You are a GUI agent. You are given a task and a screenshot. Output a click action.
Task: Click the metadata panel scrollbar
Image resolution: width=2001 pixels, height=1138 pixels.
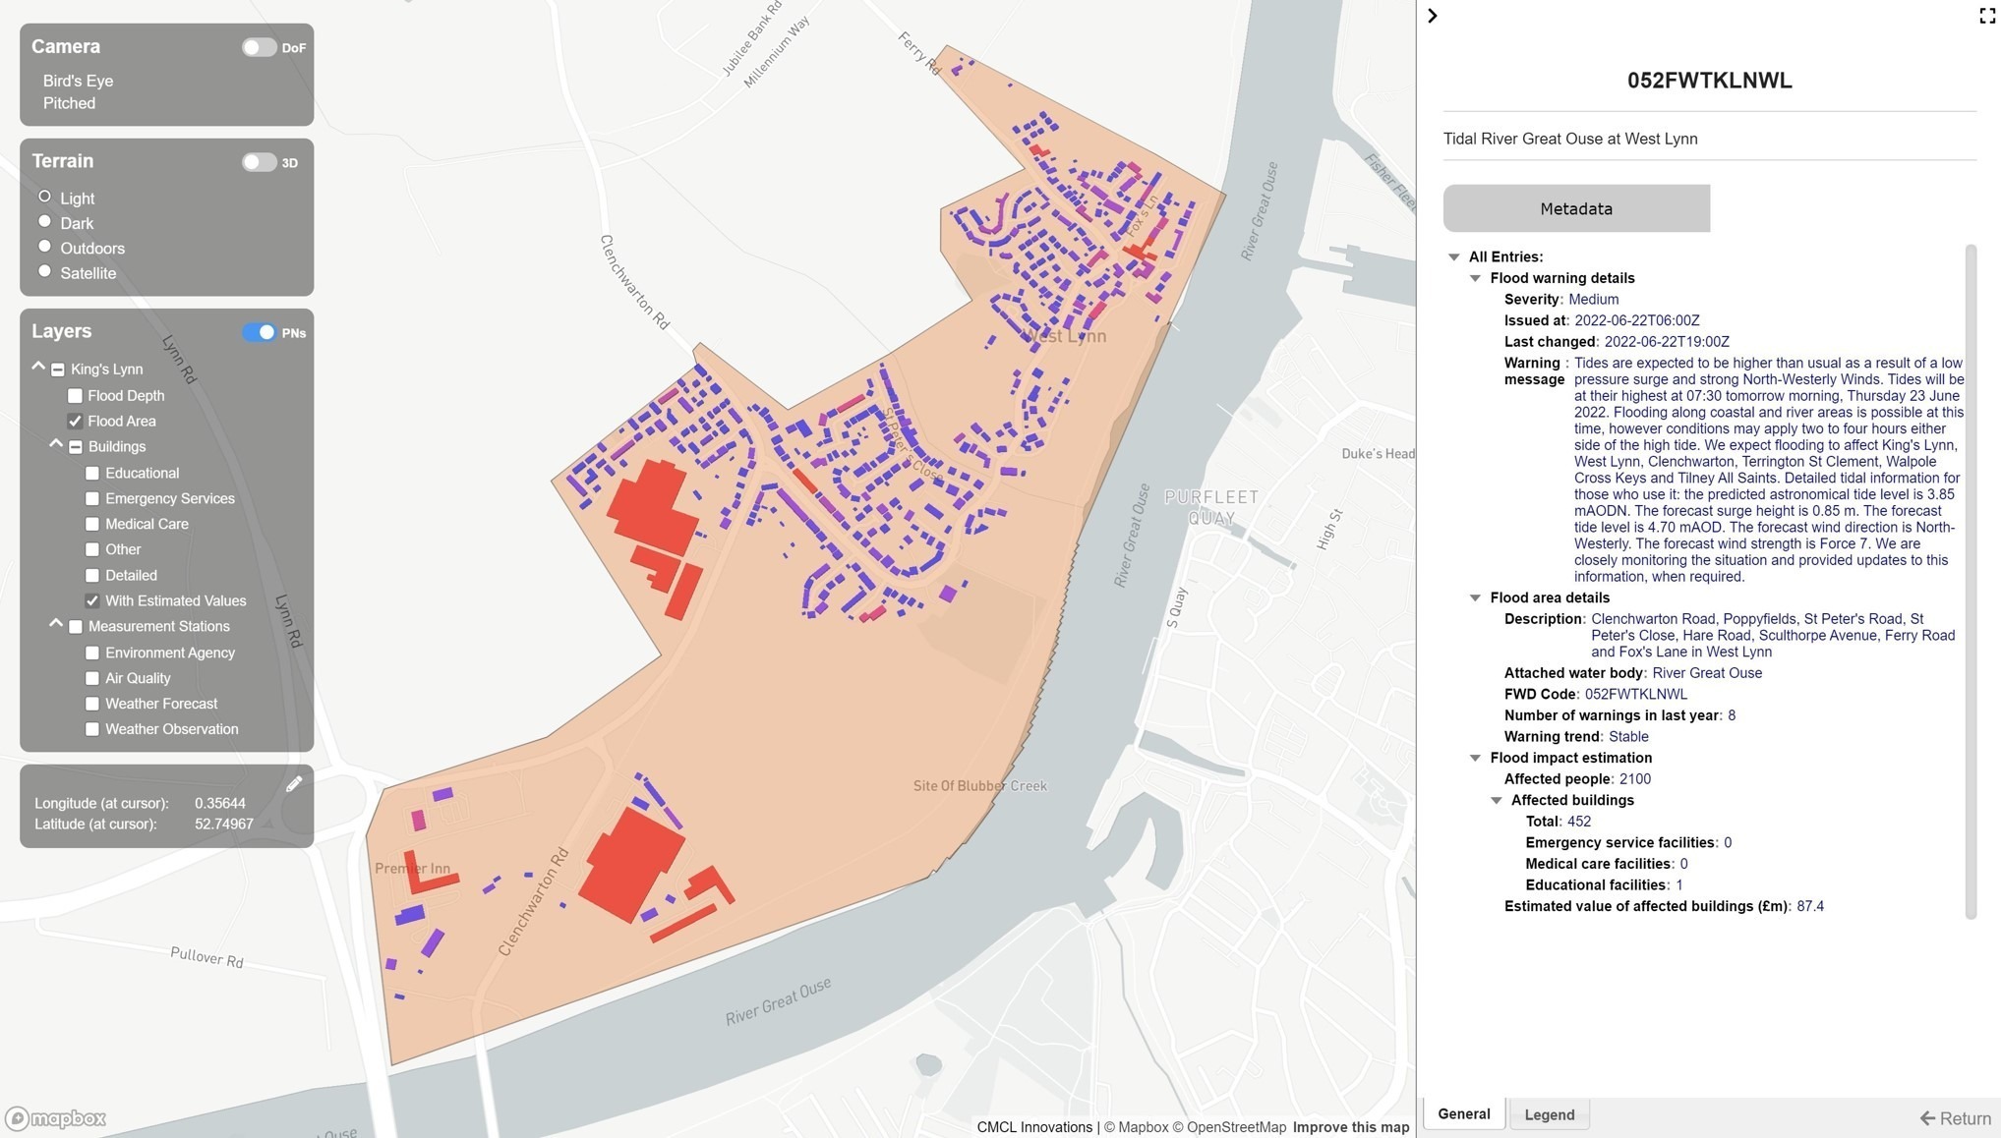coord(1971,582)
